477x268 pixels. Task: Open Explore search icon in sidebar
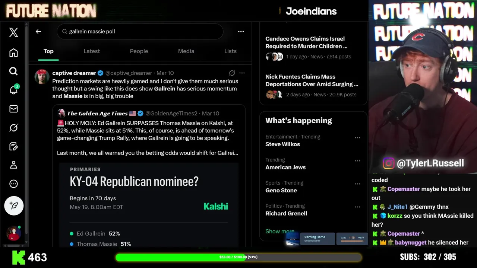pyautogui.click(x=13, y=71)
